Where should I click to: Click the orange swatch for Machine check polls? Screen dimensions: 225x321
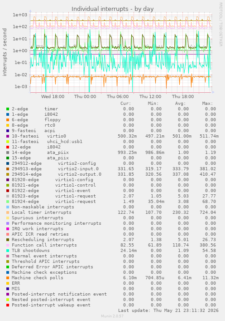(8, 278)
